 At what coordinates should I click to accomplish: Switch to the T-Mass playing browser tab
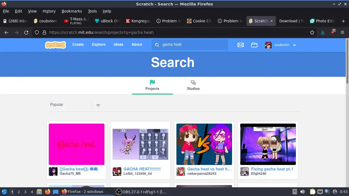pyautogui.click(x=76, y=21)
